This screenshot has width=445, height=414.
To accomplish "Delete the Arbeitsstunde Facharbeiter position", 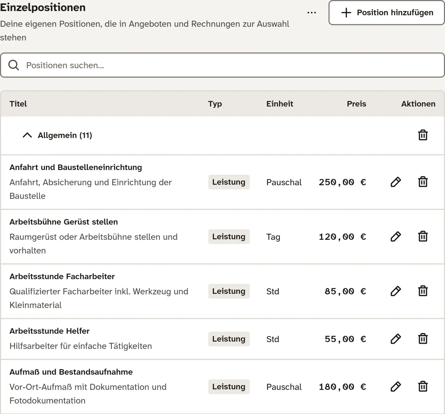I will click(423, 291).
